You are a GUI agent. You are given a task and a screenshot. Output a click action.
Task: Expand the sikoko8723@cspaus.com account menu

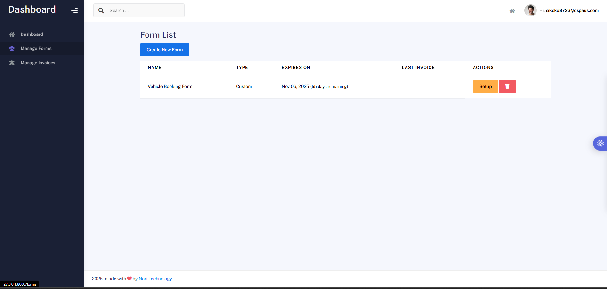(x=572, y=10)
